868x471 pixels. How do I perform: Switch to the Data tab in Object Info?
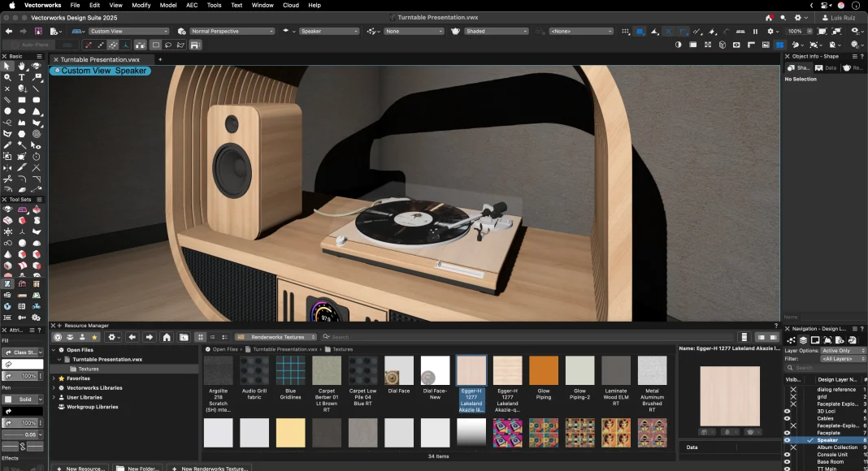pyautogui.click(x=827, y=68)
